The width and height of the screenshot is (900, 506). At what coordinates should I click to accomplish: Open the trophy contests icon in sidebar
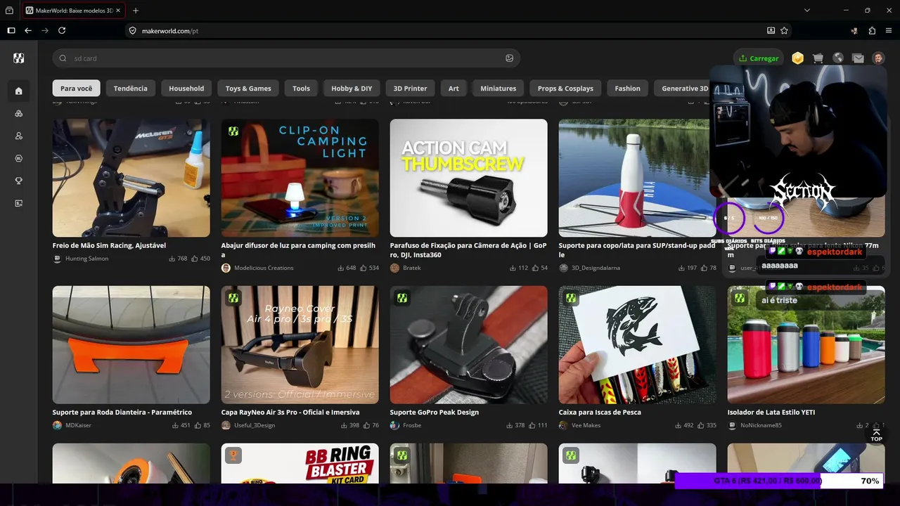(x=19, y=181)
